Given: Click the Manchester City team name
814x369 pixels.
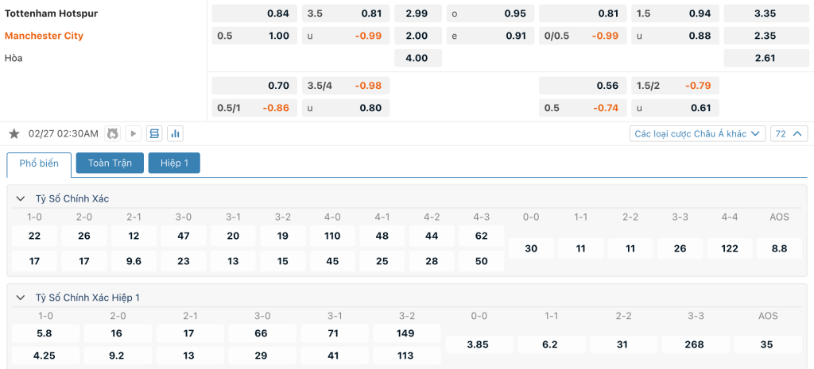Looking at the screenshot, I should click(x=45, y=36).
